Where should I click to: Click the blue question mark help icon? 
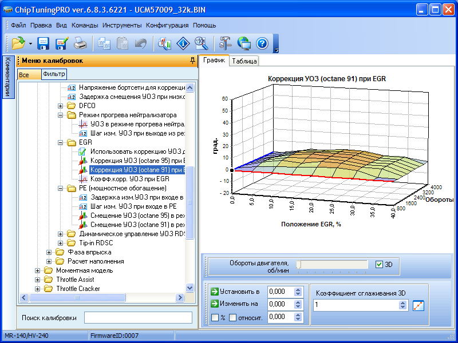[x=262, y=43]
